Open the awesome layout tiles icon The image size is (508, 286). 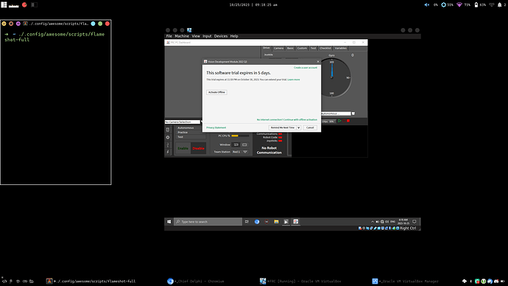(x=4, y=5)
